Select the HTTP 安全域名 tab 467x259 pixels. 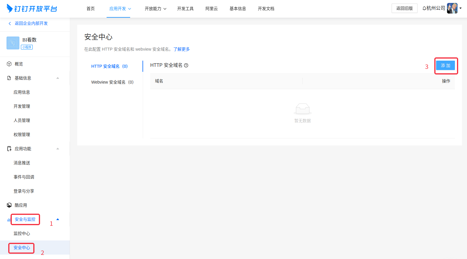(x=109, y=66)
